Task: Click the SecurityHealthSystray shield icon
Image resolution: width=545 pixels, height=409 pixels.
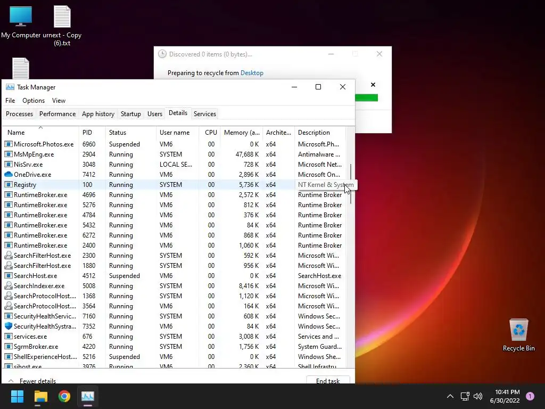Action: click(x=9, y=326)
